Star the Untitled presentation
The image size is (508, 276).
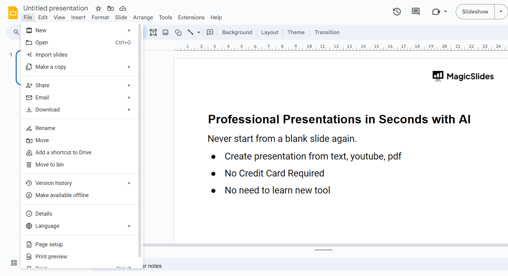98,8
